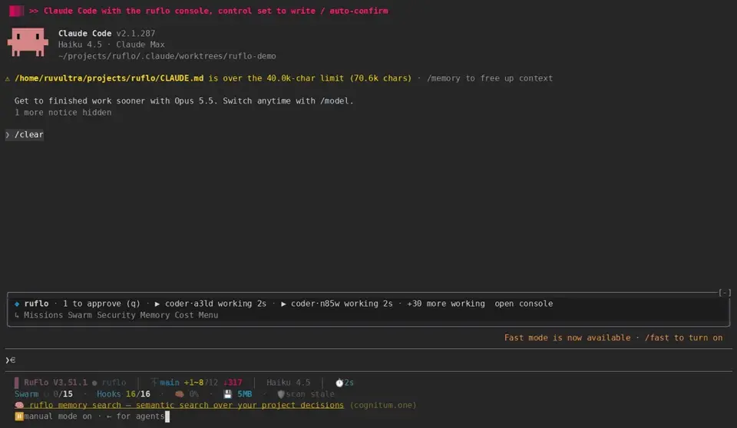Click '+30 more working'

(445, 304)
